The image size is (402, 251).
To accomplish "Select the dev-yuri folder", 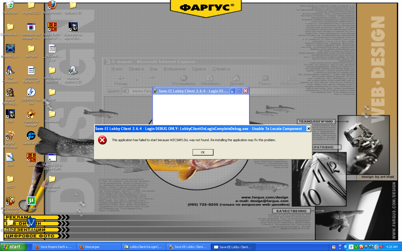I will [x=31, y=49].
